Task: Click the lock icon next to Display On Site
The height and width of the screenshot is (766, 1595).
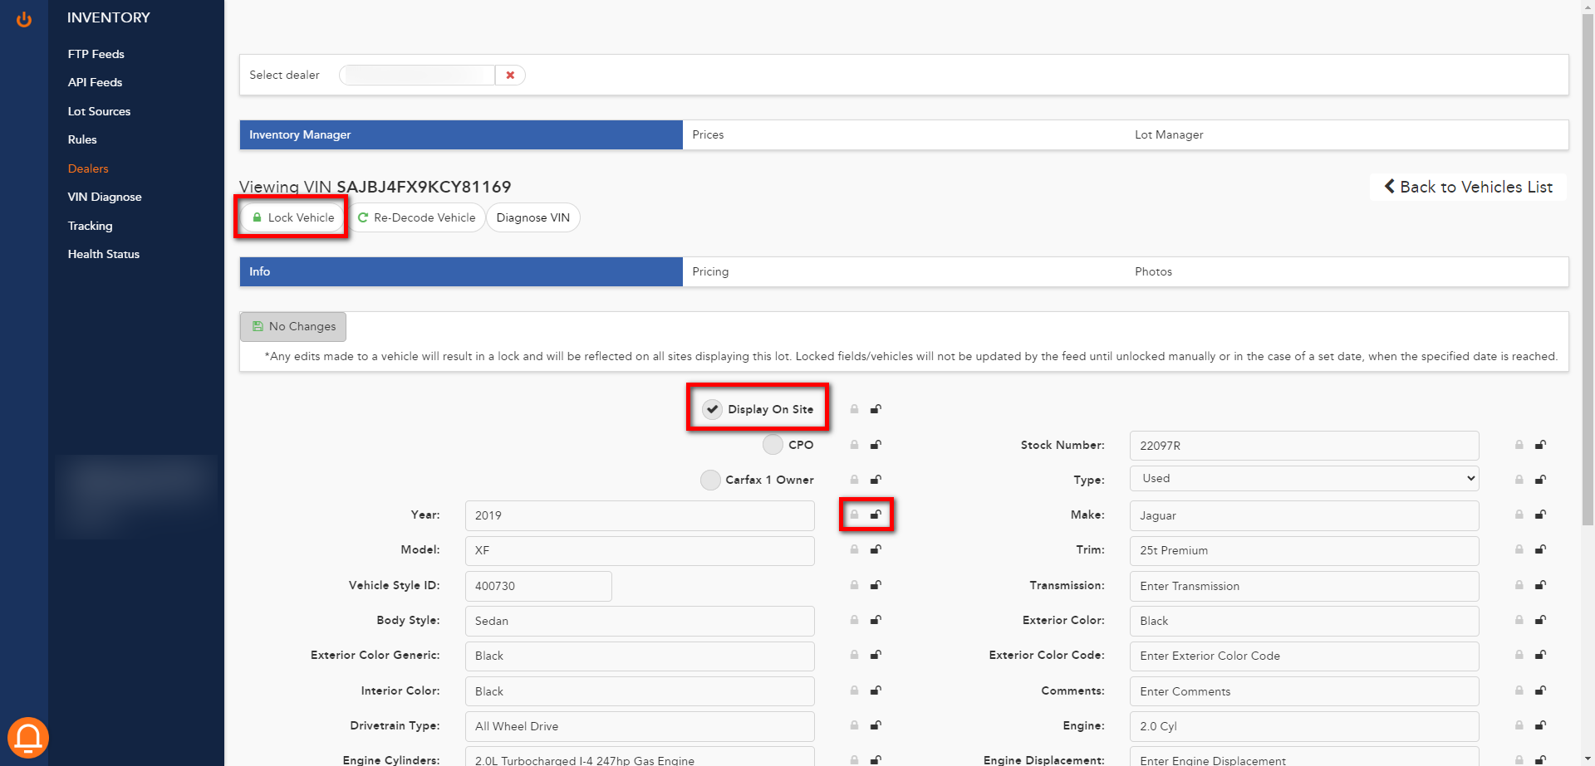Action: click(x=854, y=408)
